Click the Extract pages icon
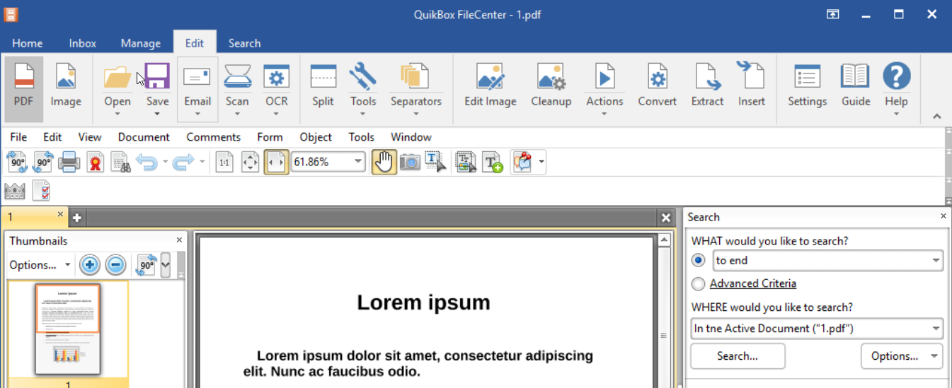Screen dimensions: 952x388 (x=707, y=85)
